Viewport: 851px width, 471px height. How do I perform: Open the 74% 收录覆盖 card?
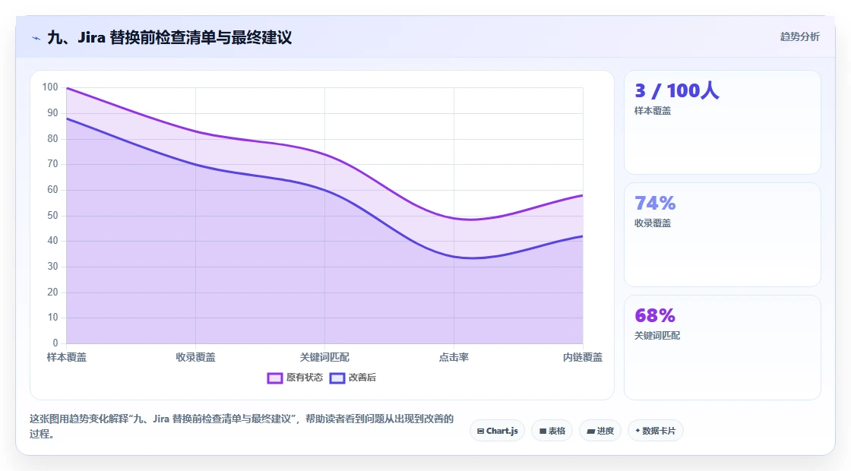coord(723,235)
